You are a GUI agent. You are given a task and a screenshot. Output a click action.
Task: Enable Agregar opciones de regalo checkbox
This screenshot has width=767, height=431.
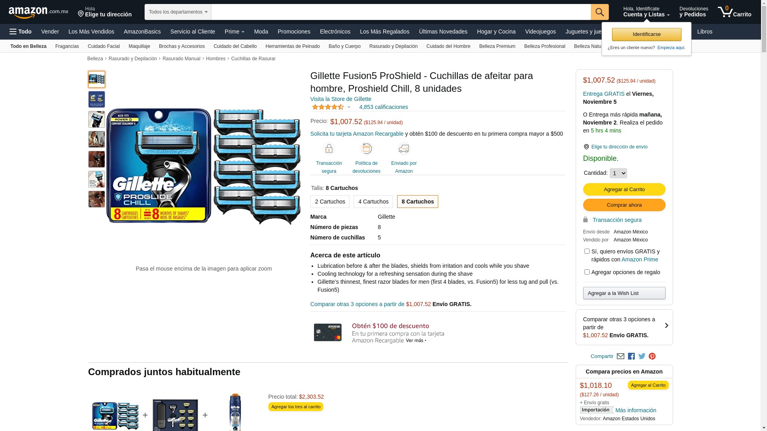click(x=587, y=272)
